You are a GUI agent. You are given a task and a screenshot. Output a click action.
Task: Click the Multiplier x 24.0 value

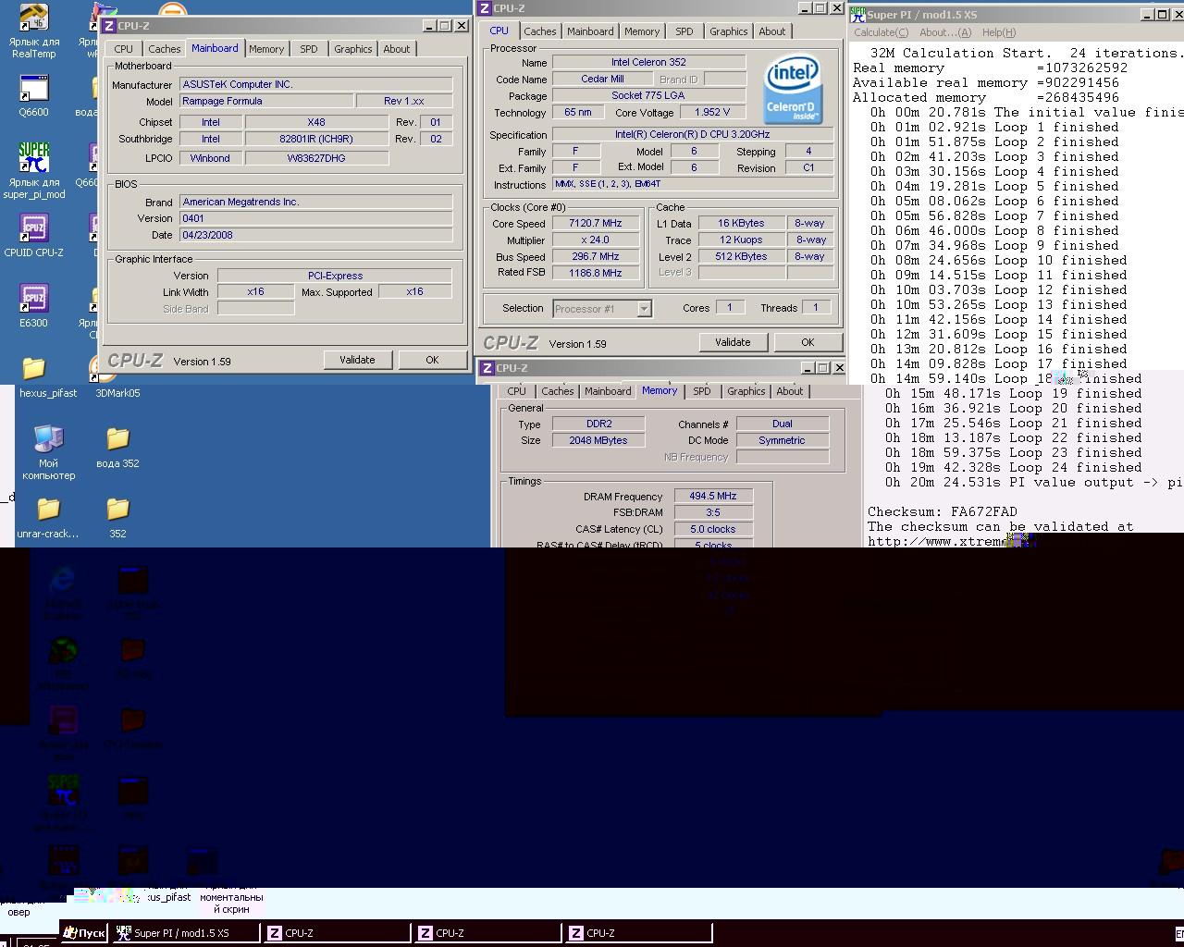(x=596, y=240)
